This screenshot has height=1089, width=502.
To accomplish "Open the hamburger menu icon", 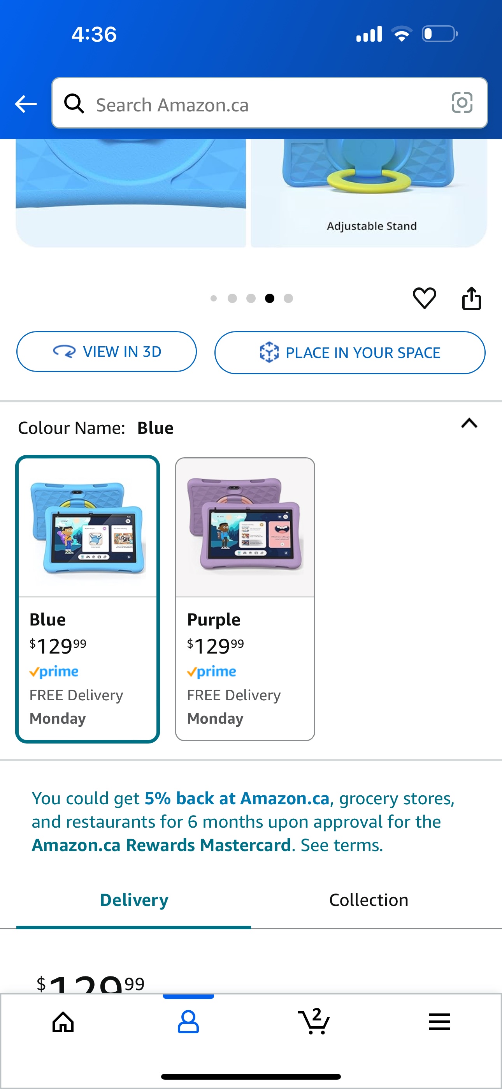I will click(439, 1022).
